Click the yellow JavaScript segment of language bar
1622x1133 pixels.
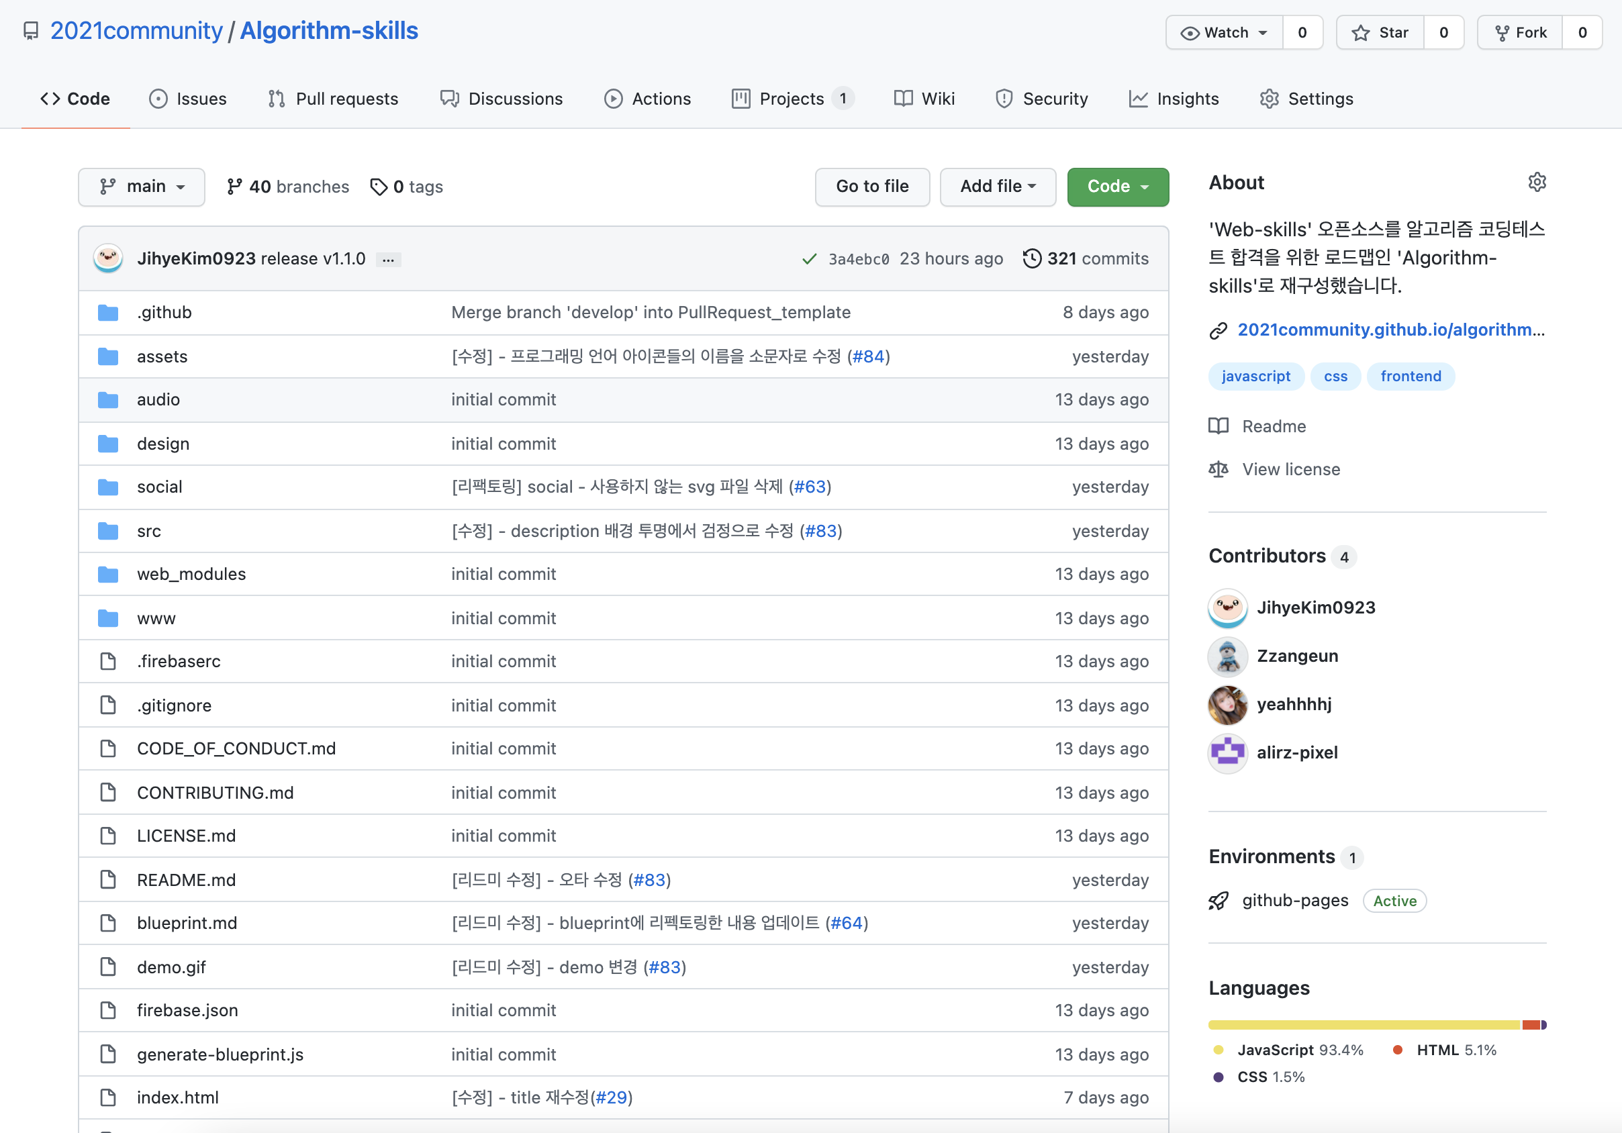click(x=1365, y=1024)
